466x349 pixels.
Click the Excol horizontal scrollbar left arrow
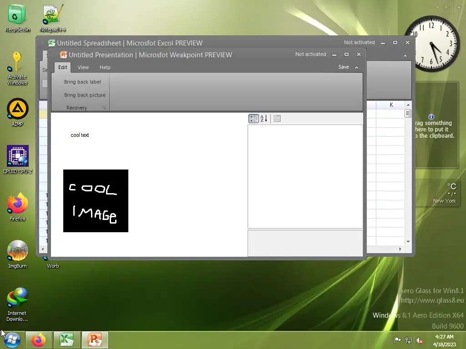coord(43,249)
